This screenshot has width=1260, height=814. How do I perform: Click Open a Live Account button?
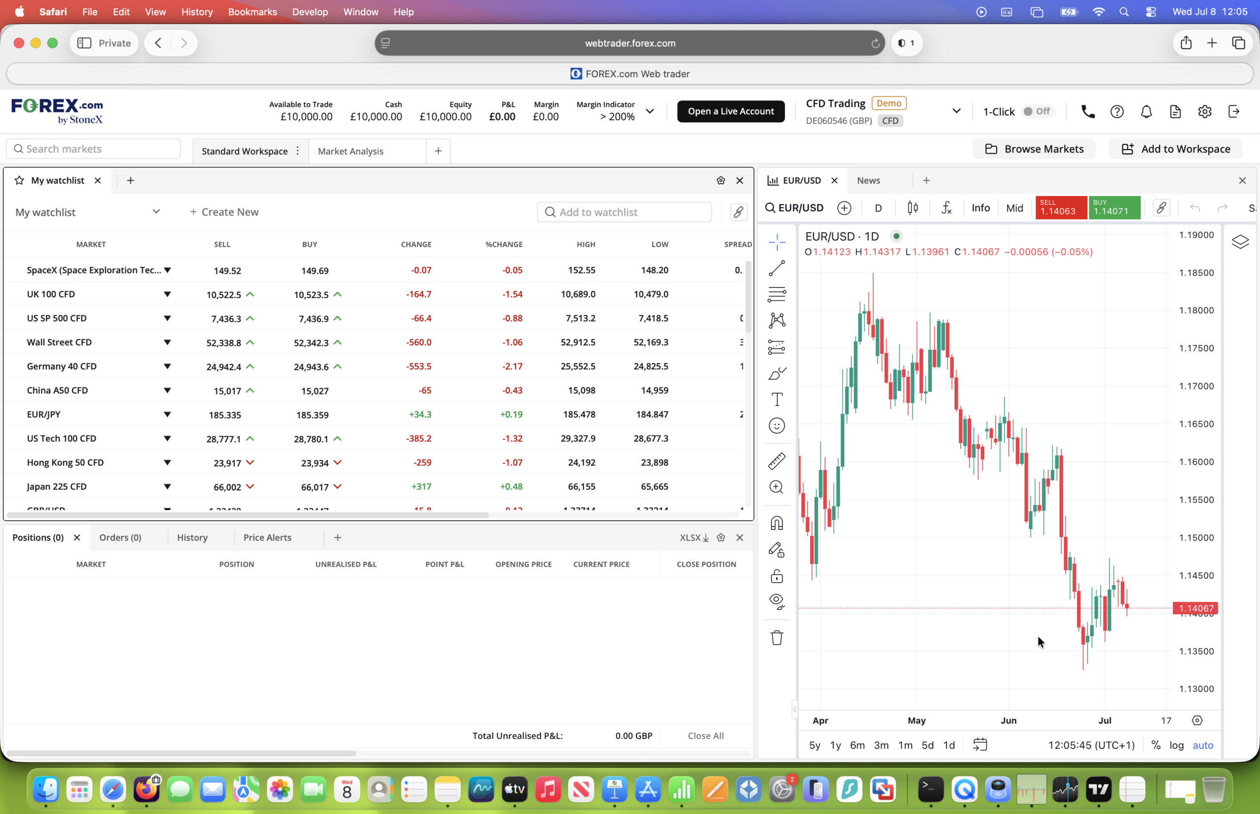tap(730, 111)
